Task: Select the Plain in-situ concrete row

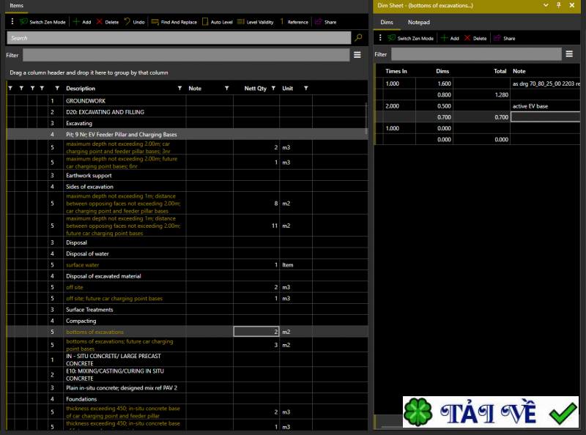Action: pyautogui.click(x=187, y=388)
